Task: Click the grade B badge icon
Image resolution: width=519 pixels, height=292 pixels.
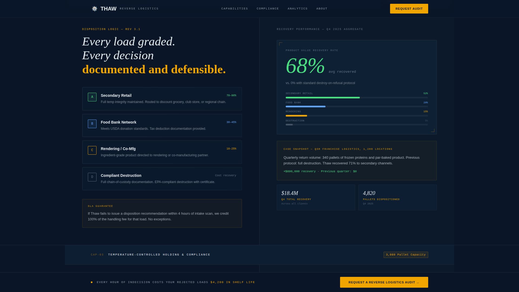Action: coord(92,124)
